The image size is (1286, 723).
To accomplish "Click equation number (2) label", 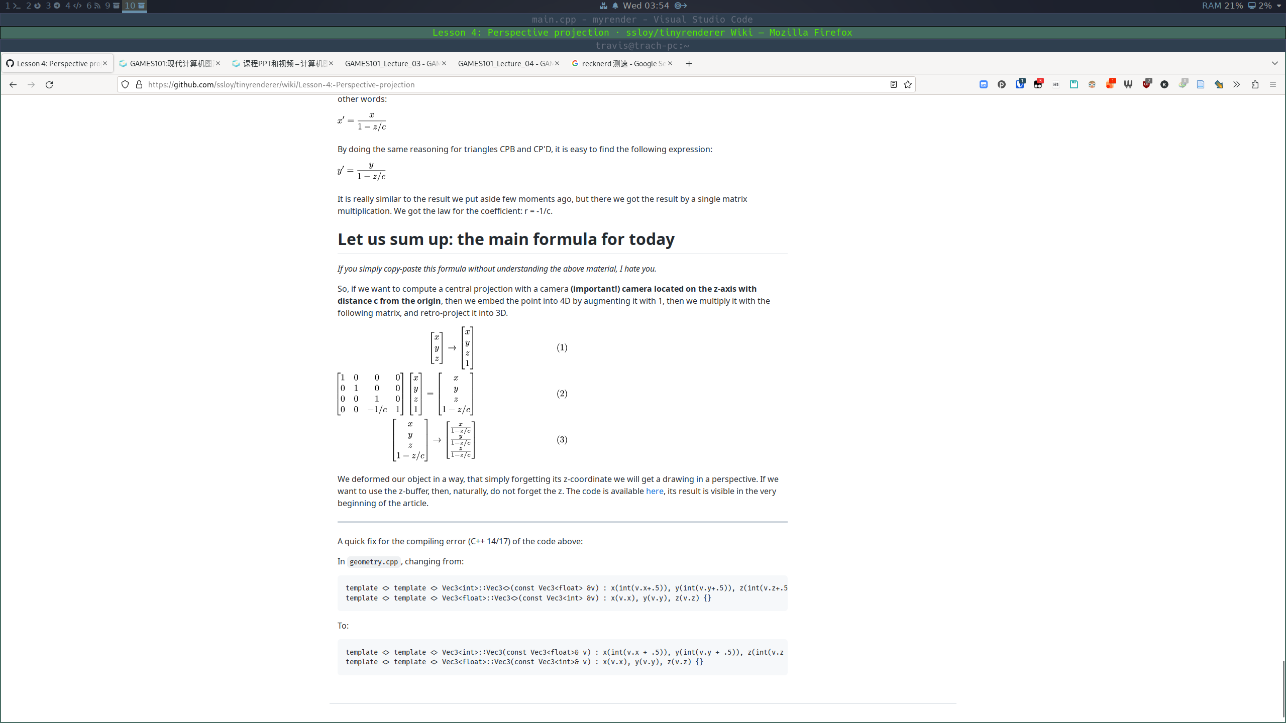I will 562,393.
